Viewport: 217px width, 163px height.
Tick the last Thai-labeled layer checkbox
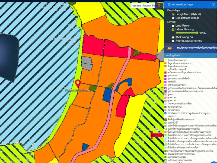coord(173,41)
